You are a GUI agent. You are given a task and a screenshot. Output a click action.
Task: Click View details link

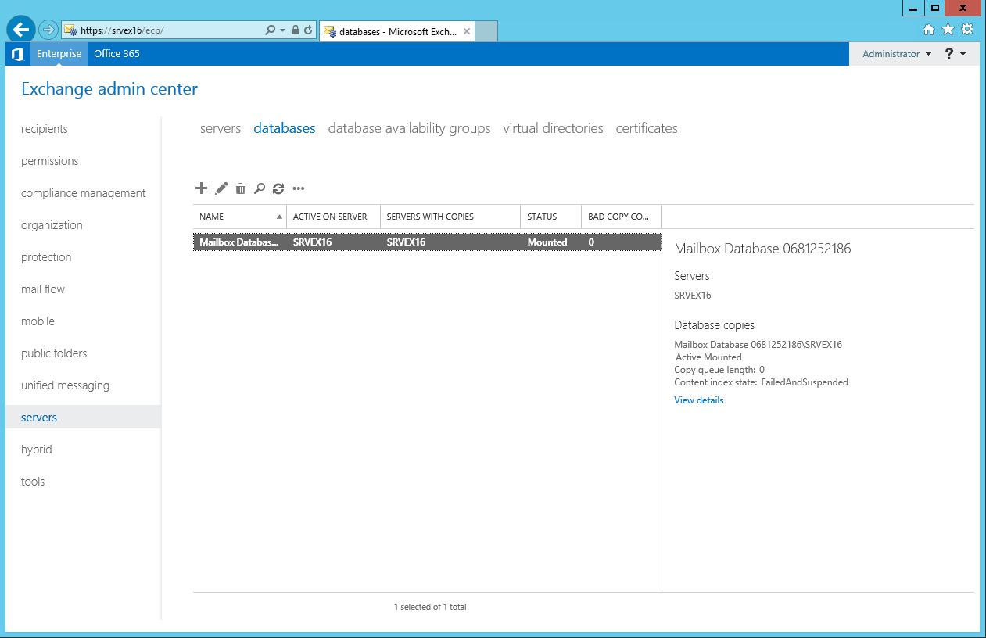point(699,400)
